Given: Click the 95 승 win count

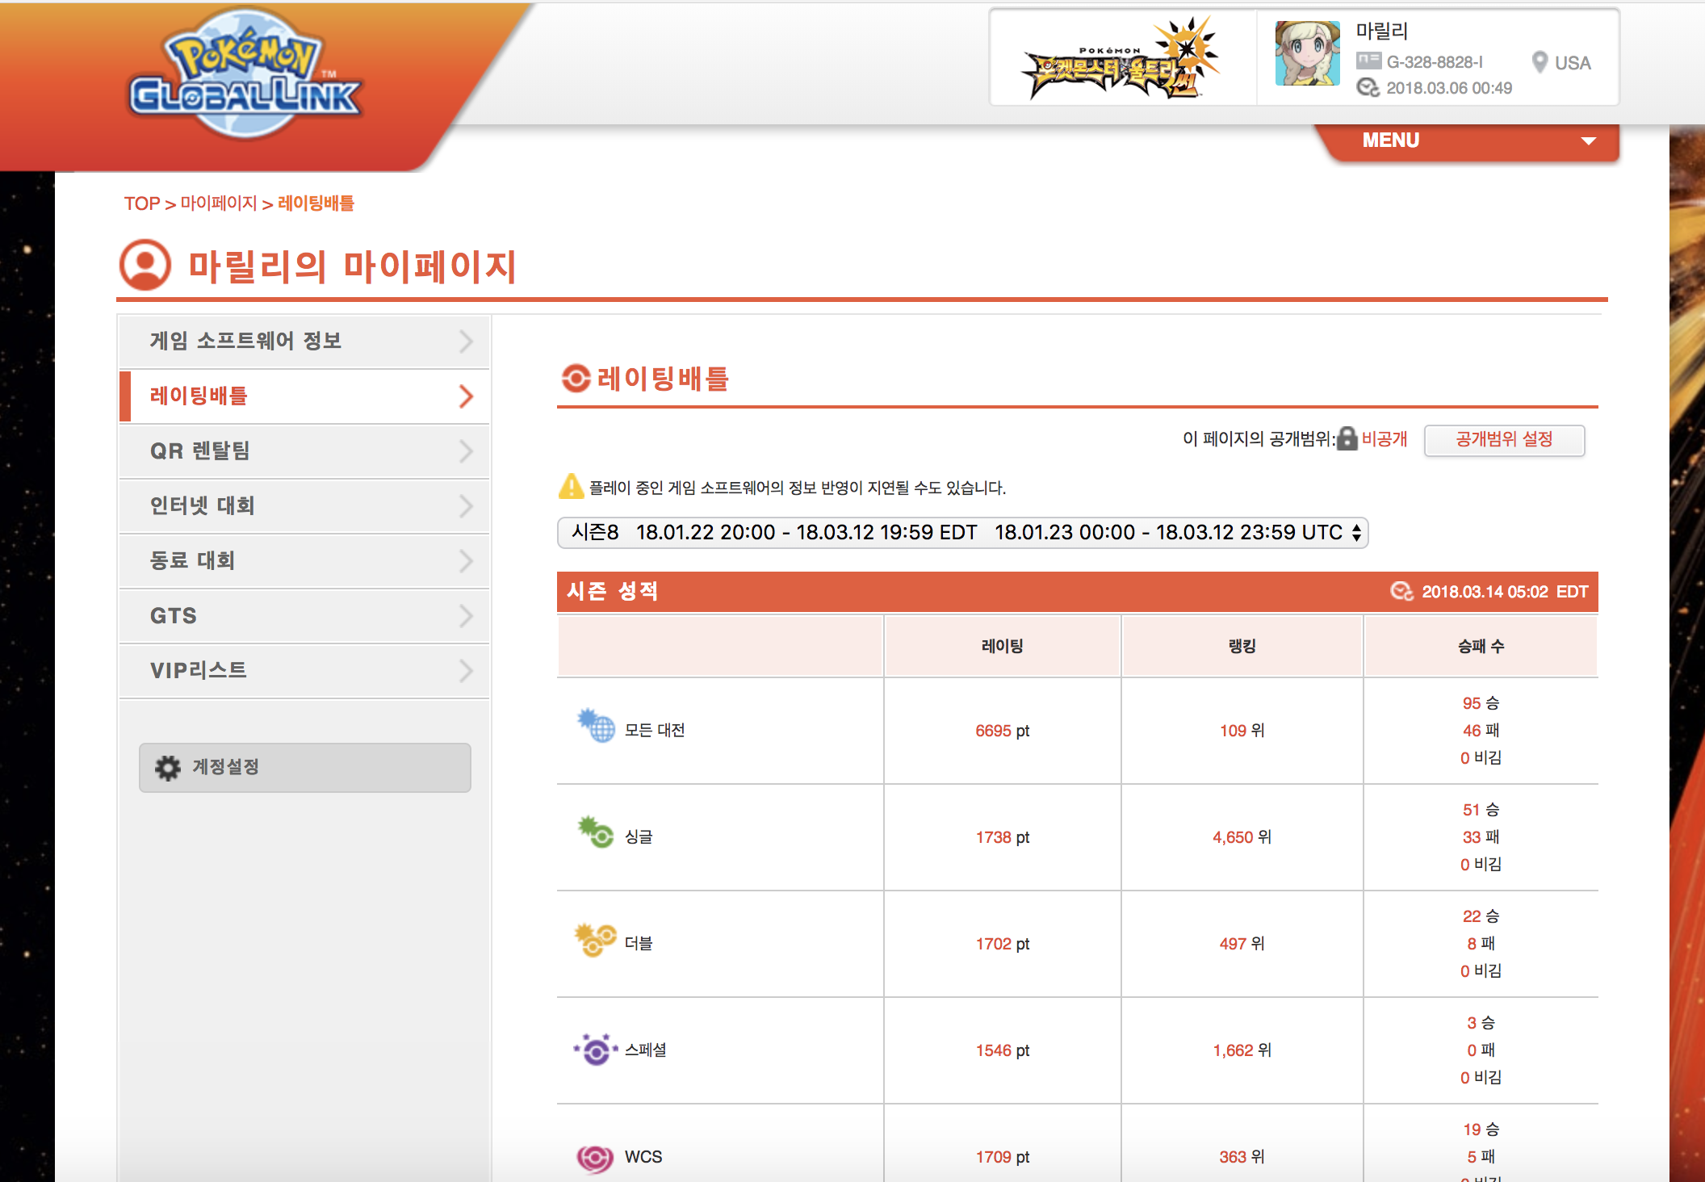Looking at the screenshot, I should pos(1481,703).
